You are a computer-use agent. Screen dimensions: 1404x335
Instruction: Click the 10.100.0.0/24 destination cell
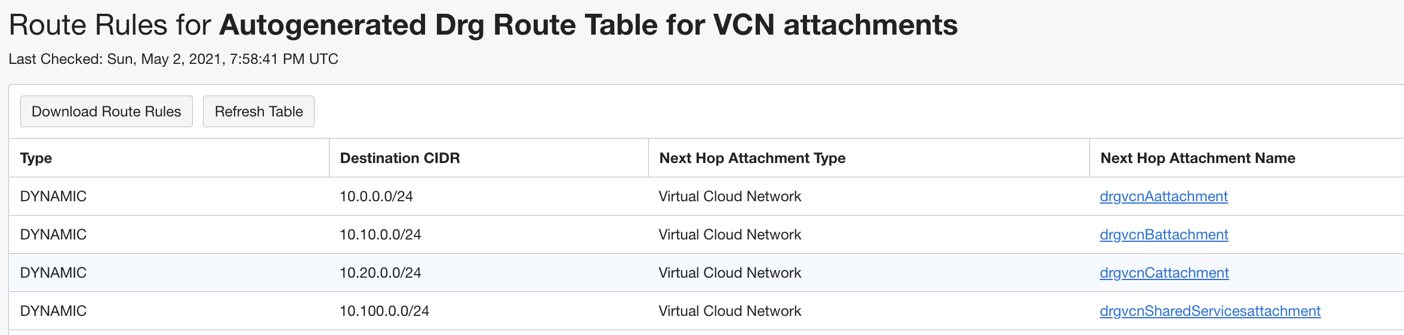click(x=384, y=311)
